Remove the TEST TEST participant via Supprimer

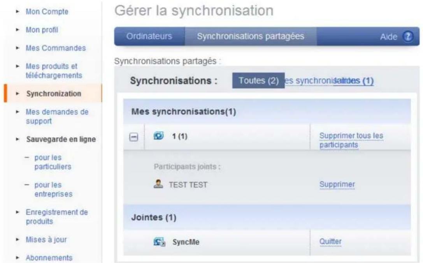click(337, 184)
